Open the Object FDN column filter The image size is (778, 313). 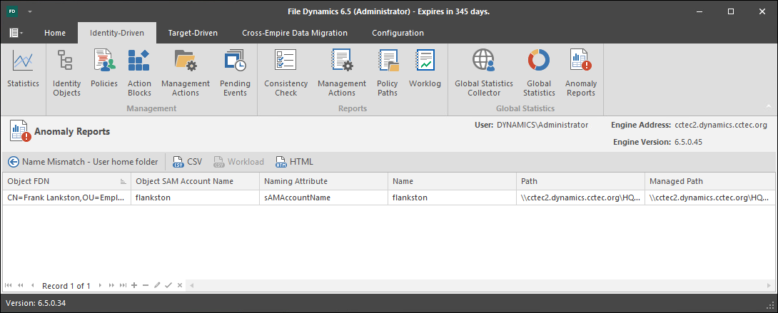[x=123, y=181]
